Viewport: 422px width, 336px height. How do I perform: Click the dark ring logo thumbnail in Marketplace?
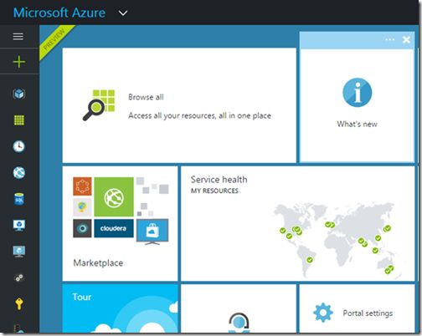coord(82,228)
